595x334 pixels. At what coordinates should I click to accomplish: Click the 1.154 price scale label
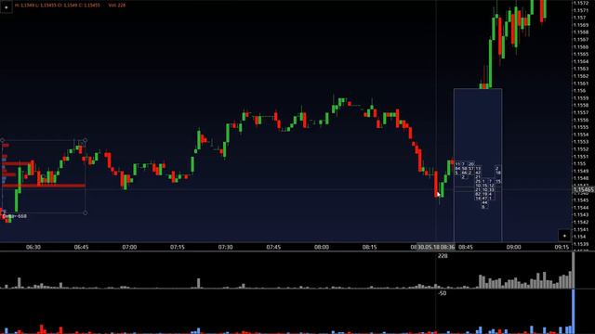point(580,237)
